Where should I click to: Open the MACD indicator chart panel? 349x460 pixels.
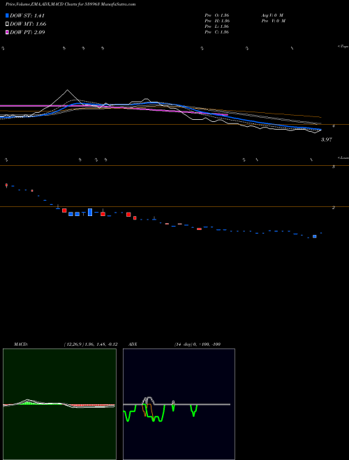coord(59,404)
